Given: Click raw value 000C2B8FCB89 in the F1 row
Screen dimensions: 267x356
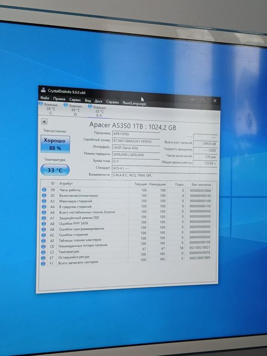Looking at the screenshot, I should 200,258.
